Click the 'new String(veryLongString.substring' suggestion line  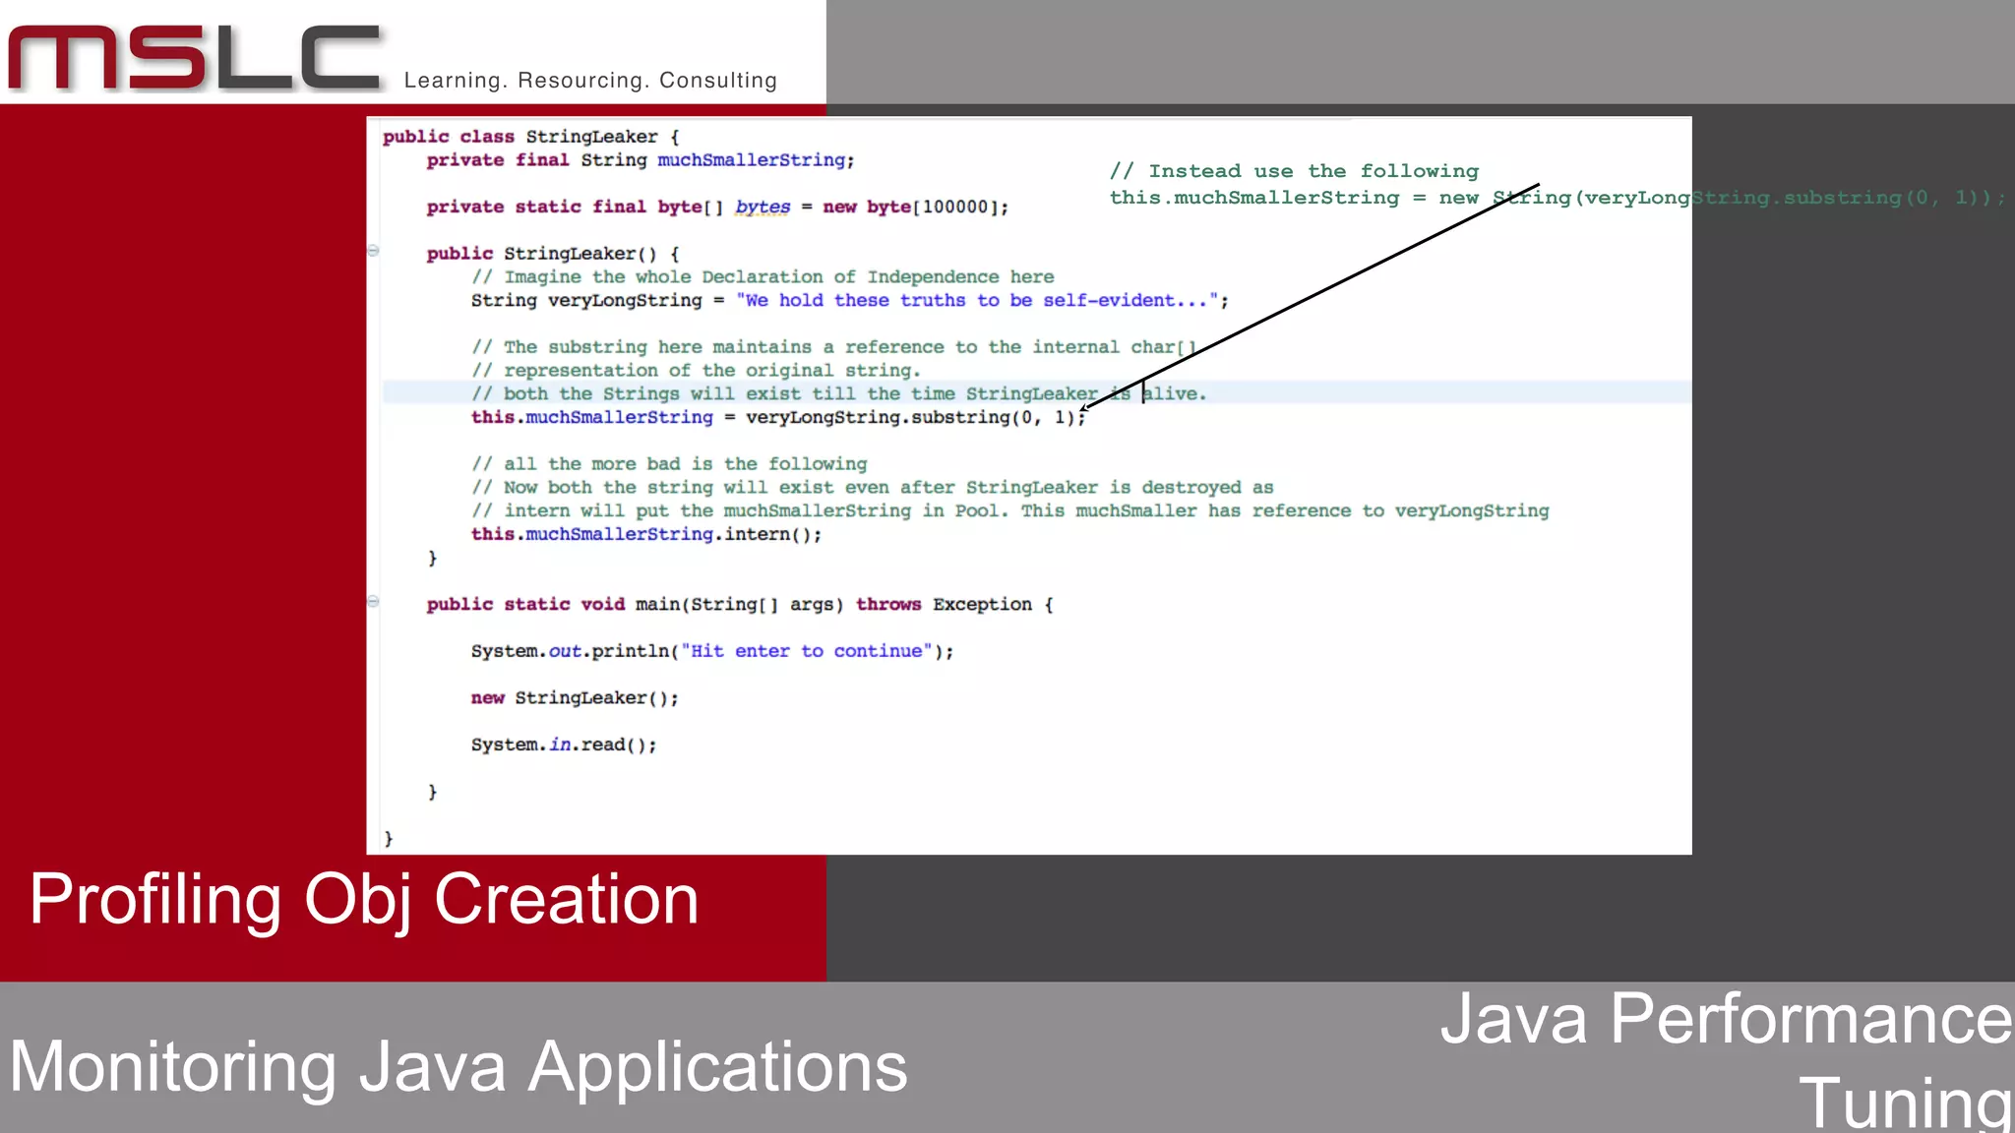pos(1557,198)
